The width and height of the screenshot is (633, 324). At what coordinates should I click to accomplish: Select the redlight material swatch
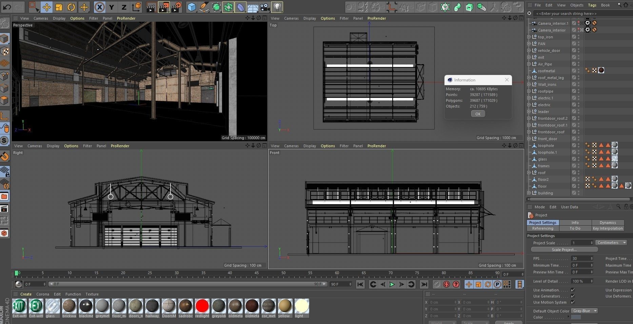(x=202, y=306)
